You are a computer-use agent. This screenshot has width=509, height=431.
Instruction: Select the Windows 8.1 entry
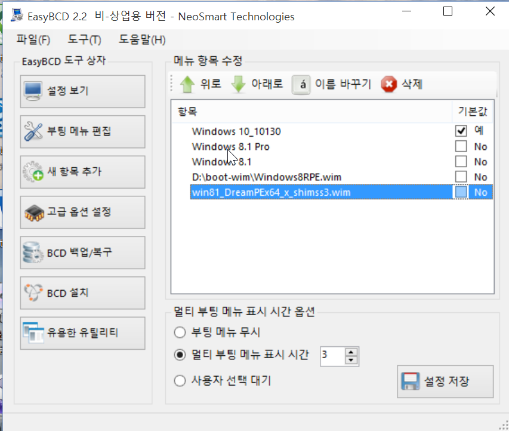(221, 162)
